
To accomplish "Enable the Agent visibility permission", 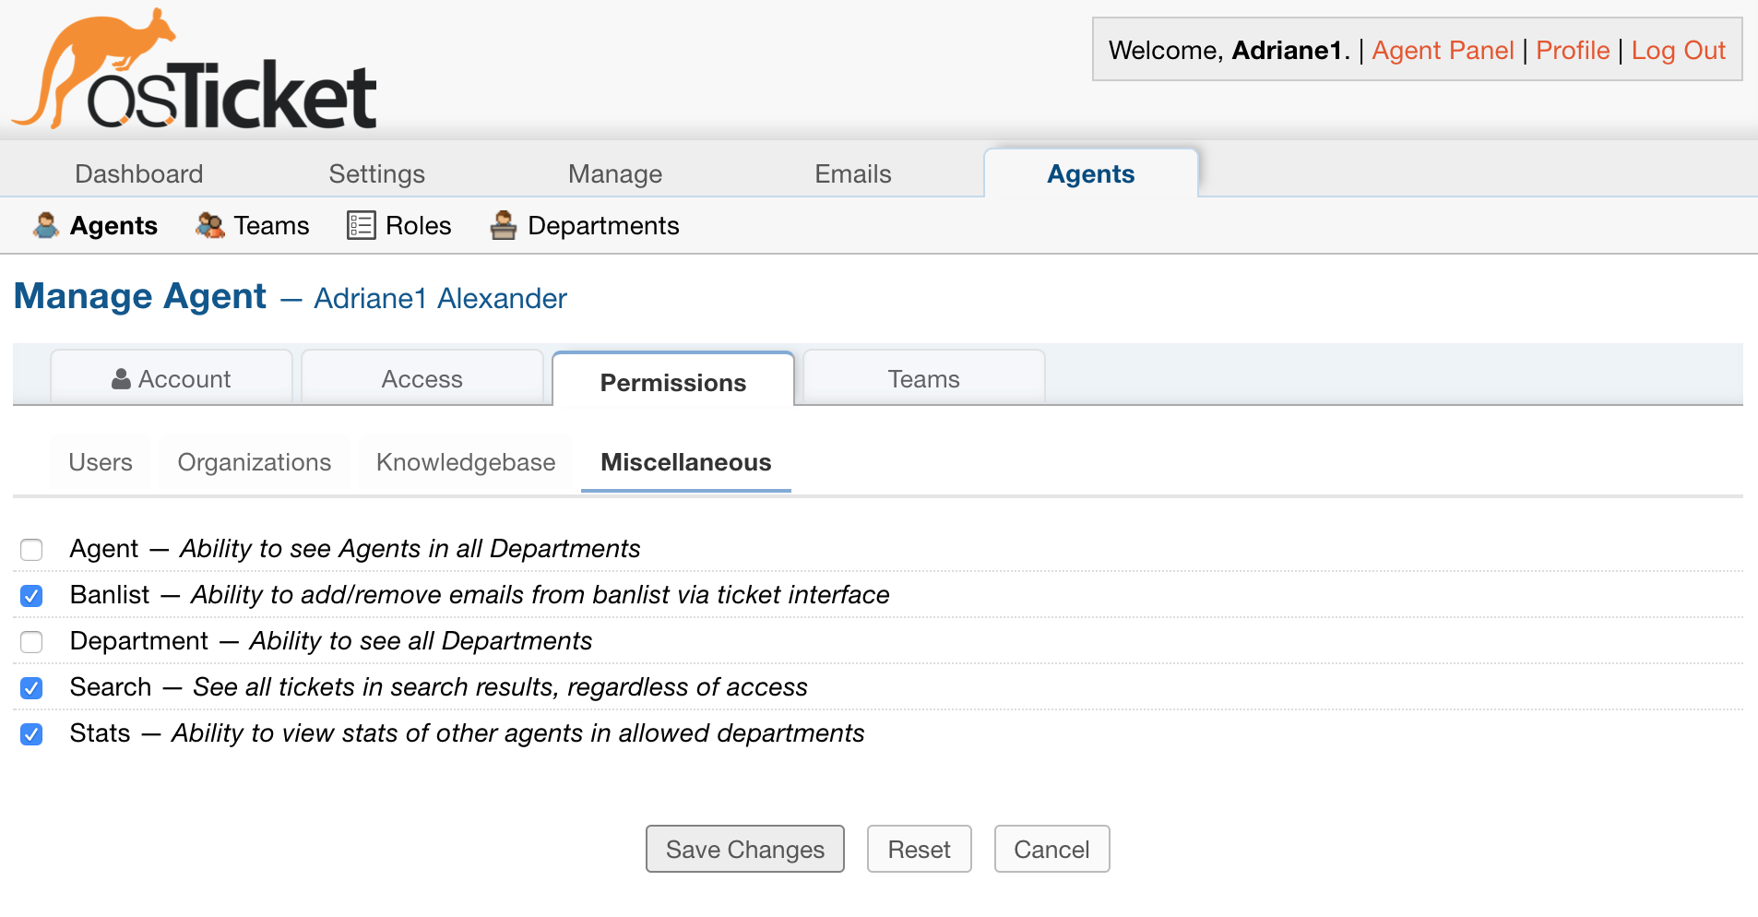I will (31, 549).
